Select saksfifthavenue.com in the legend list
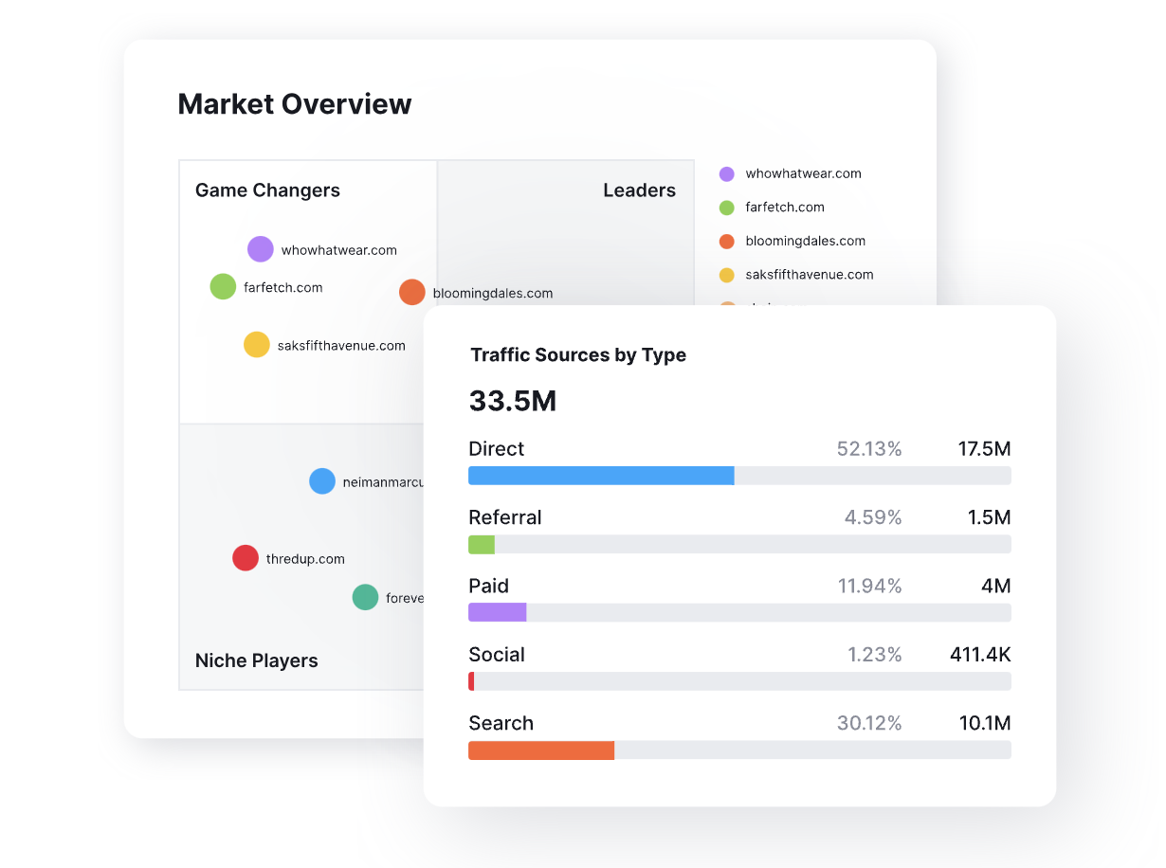The width and height of the screenshot is (1166, 868). [810, 274]
